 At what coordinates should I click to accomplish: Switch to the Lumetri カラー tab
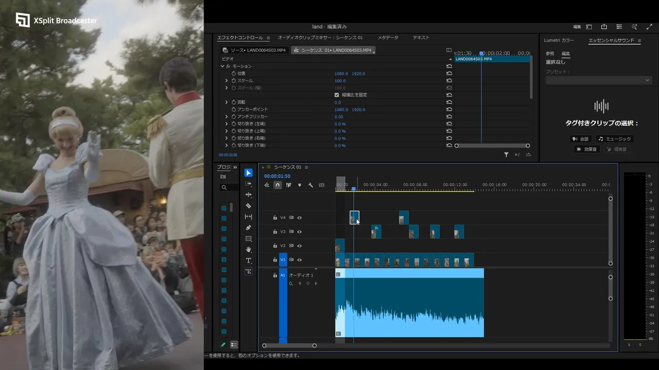click(559, 40)
